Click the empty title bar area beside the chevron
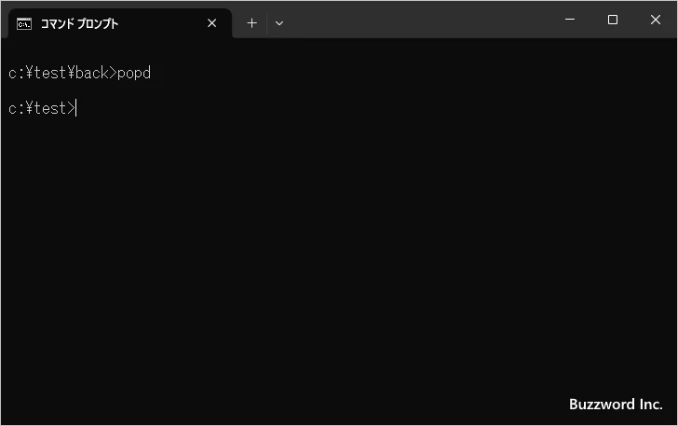The height and width of the screenshot is (426, 678). click(x=419, y=20)
